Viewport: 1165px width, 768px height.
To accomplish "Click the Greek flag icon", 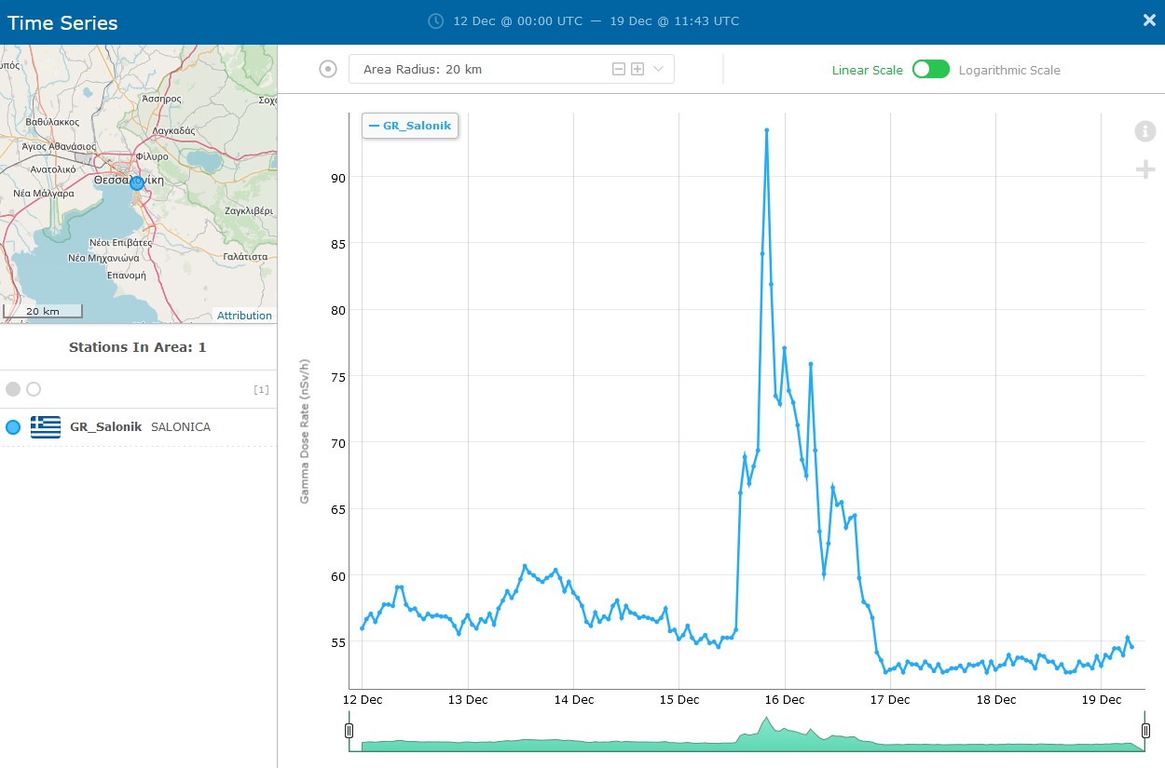I will coord(46,427).
